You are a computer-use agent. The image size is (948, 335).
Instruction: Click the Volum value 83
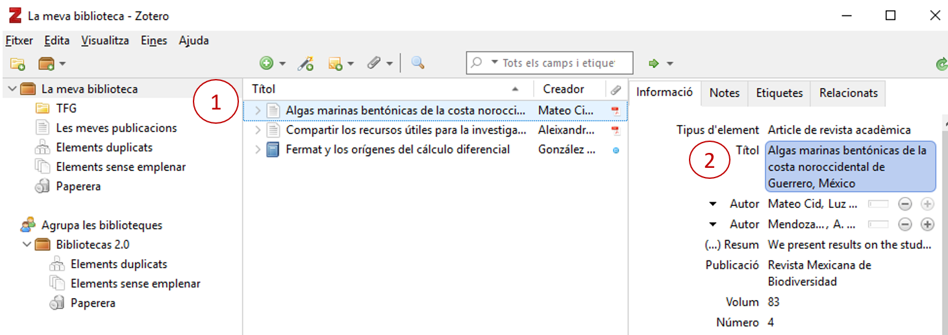(773, 302)
